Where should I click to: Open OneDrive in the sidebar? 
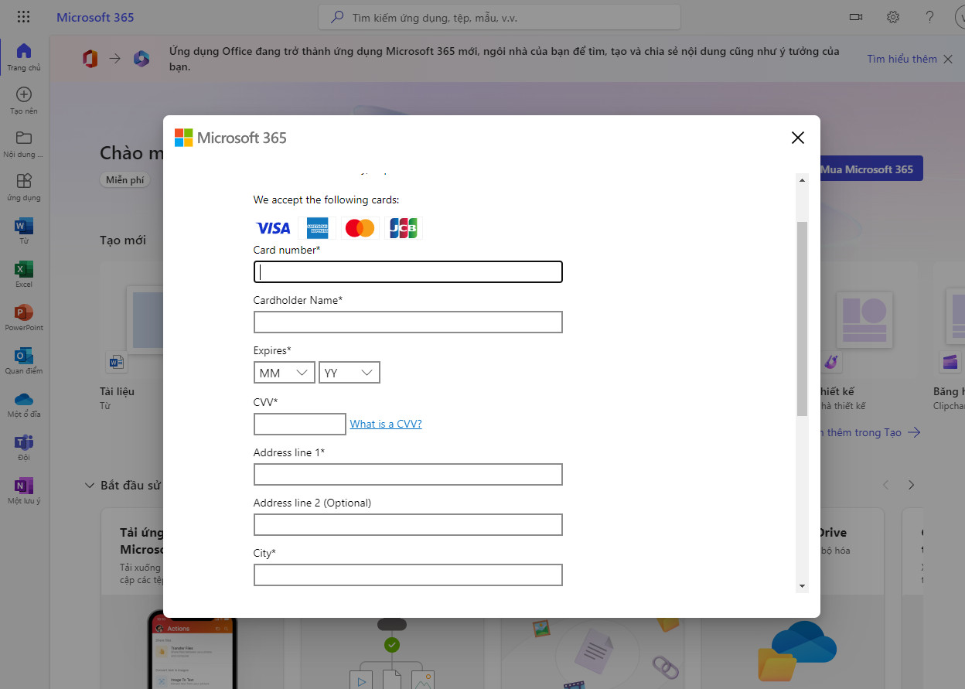pyautogui.click(x=24, y=399)
